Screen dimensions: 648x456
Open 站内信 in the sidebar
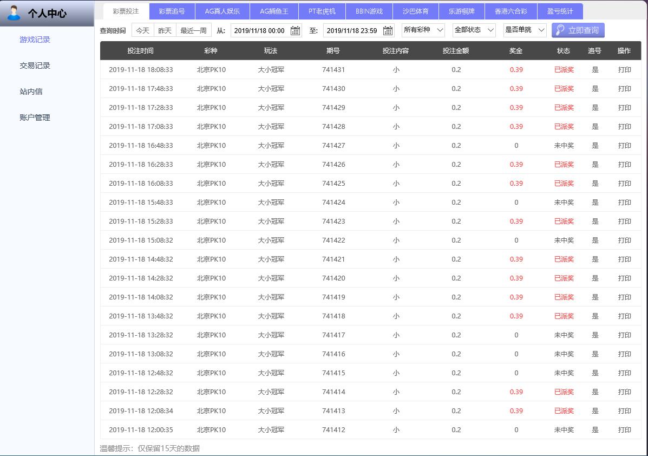point(31,92)
